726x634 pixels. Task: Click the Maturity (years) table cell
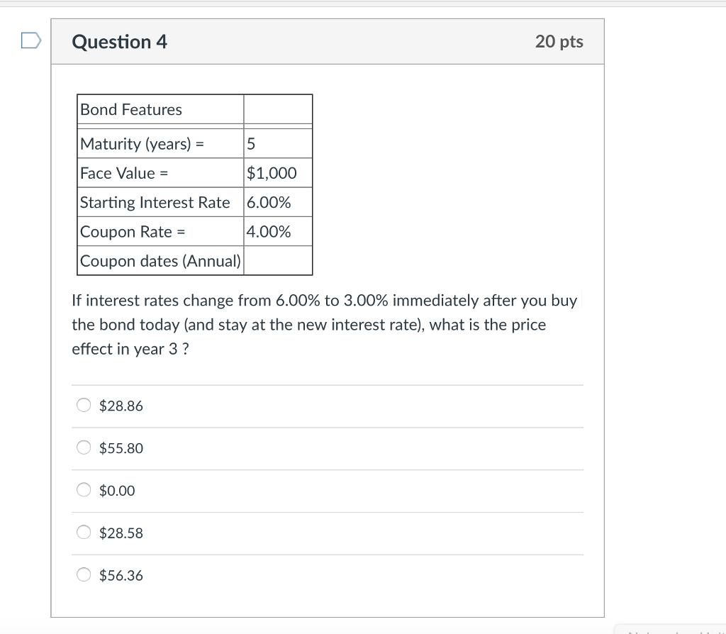(x=142, y=143)
